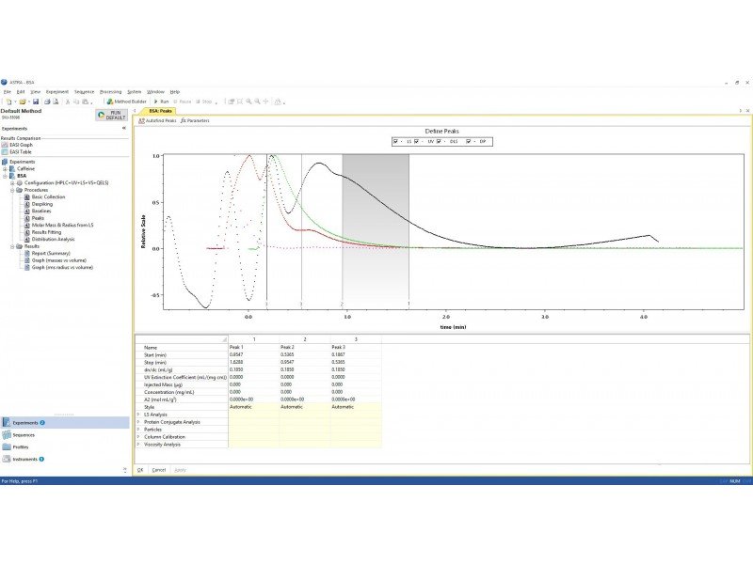Select the Peaks procedure in tree
The width and height of the screenshot is (753, 564).
click(34, 218)
